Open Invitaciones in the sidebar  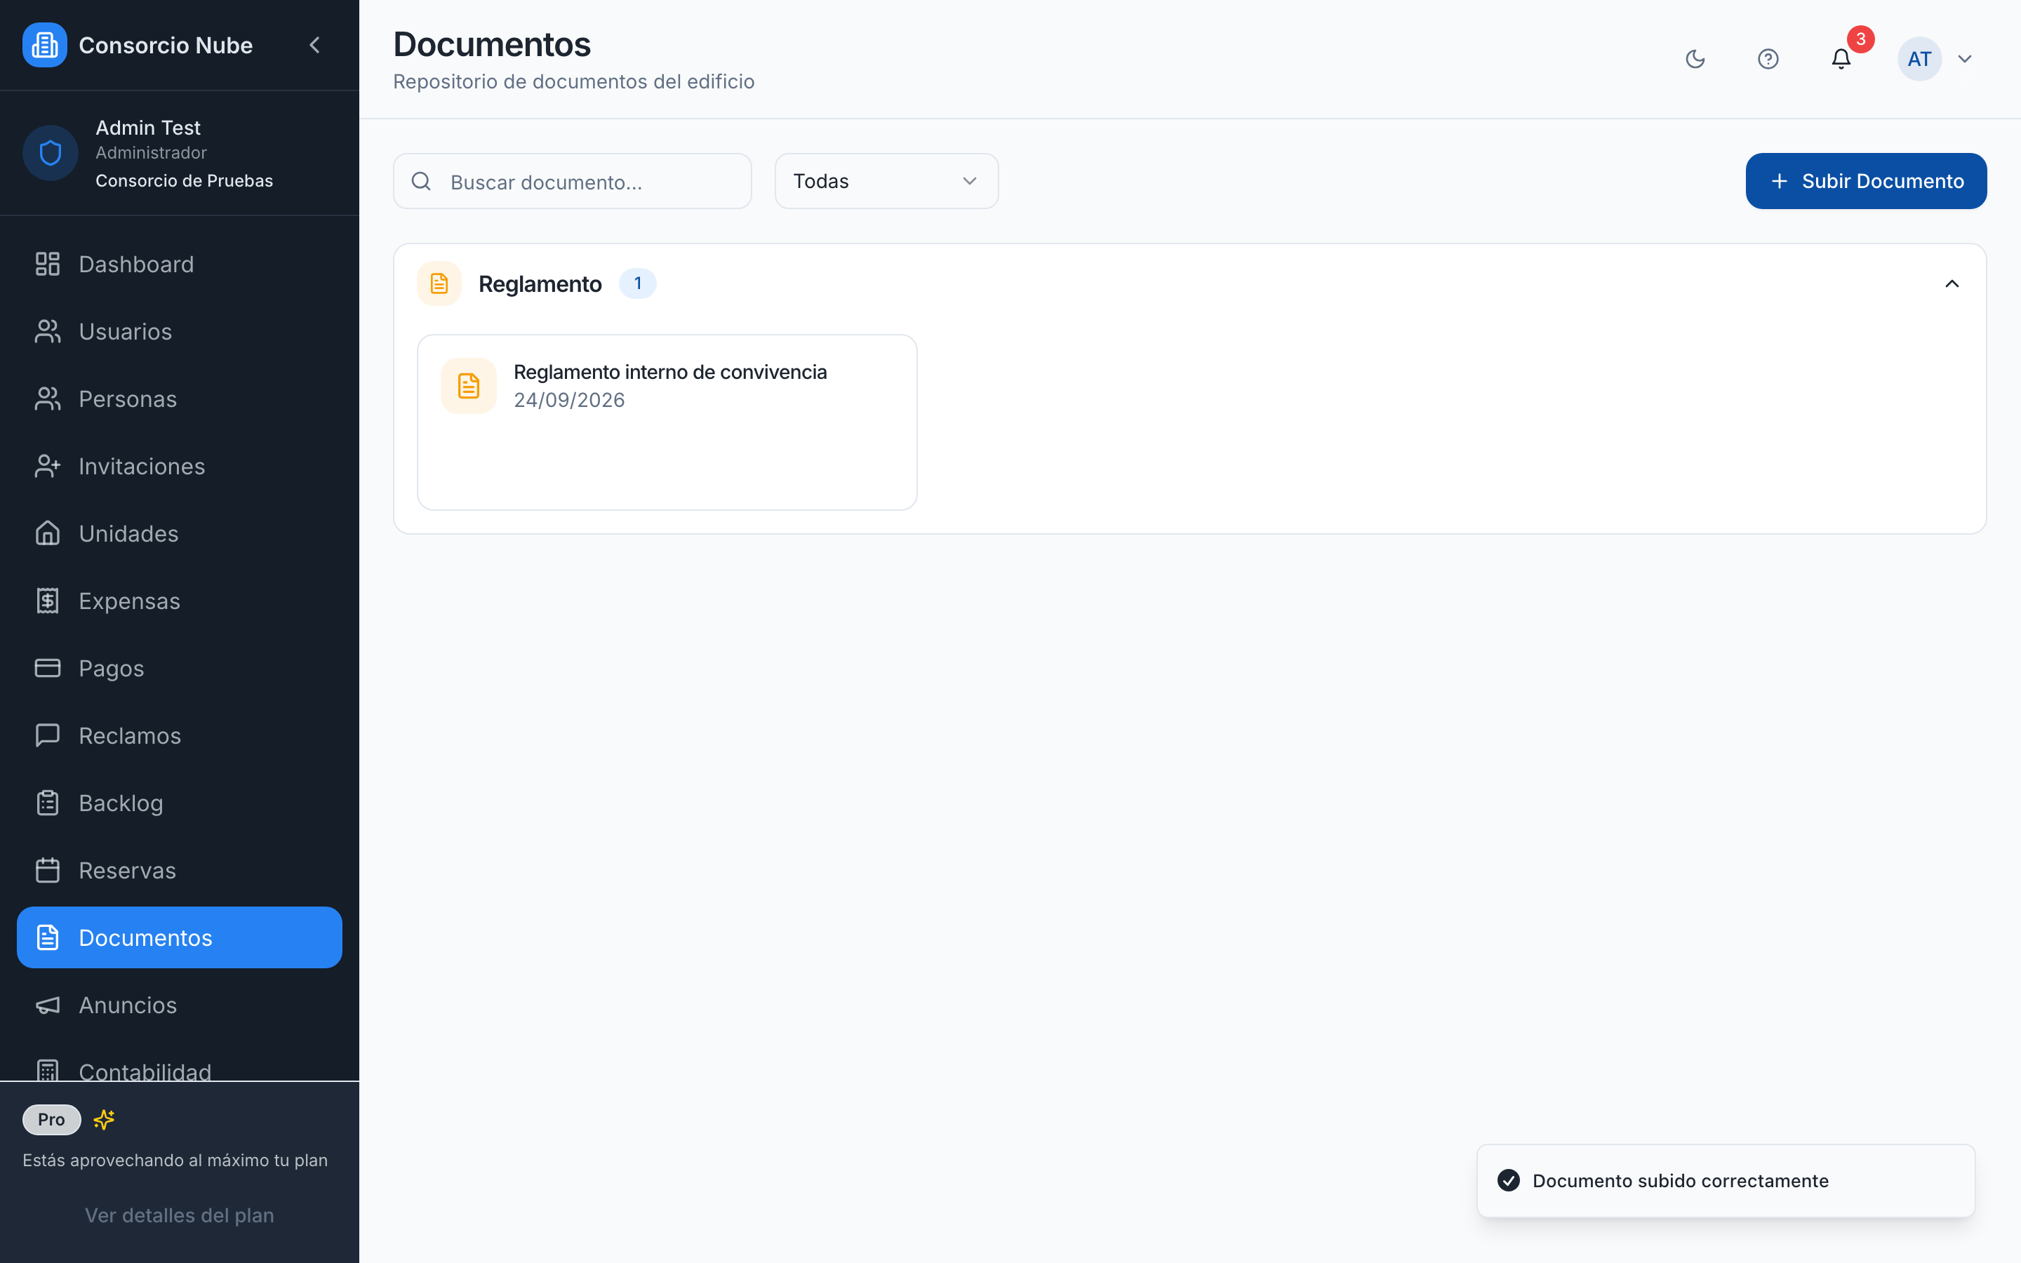point(180,466)
